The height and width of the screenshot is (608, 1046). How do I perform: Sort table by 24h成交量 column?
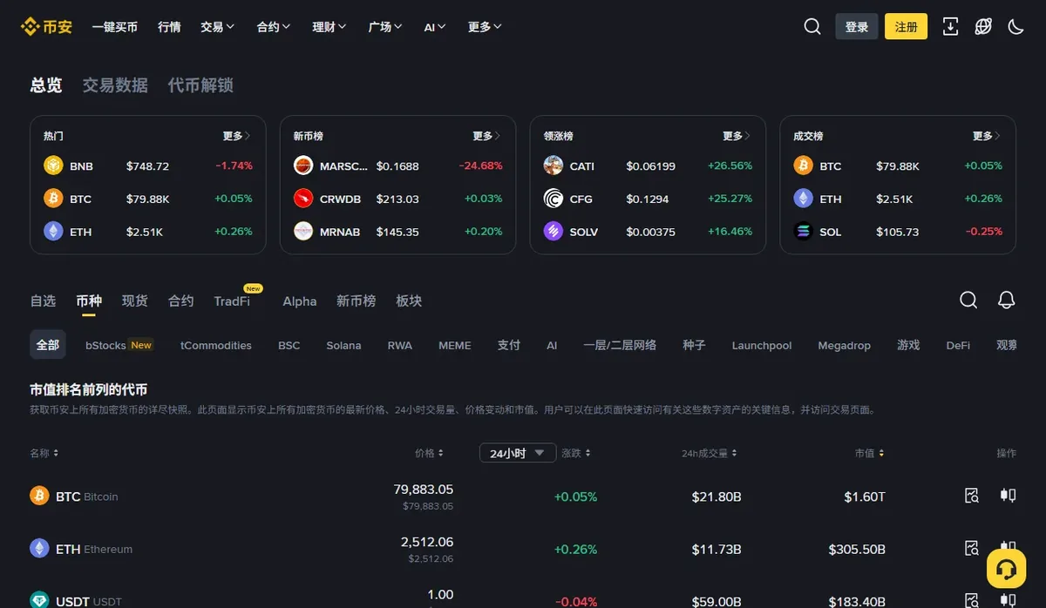point(710,453)
